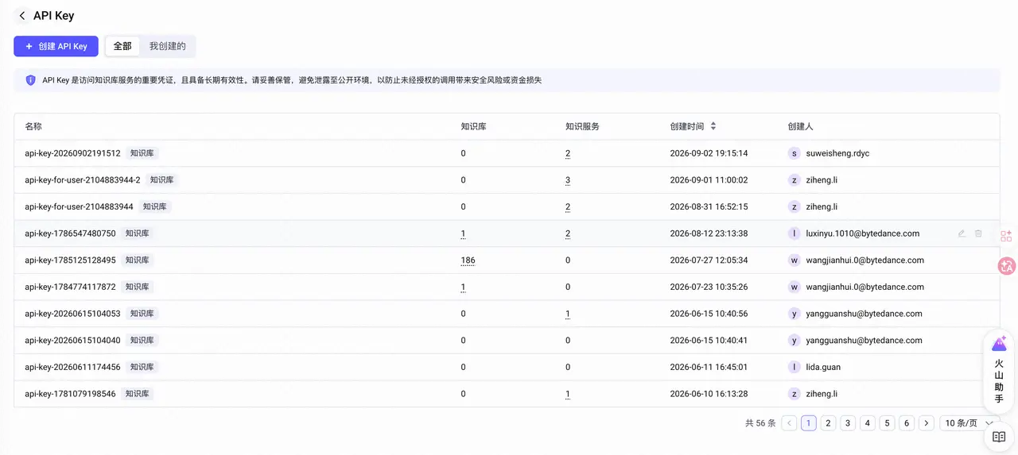Click the 知识库 tag beside api-key-1781079198546

point(137,394)
